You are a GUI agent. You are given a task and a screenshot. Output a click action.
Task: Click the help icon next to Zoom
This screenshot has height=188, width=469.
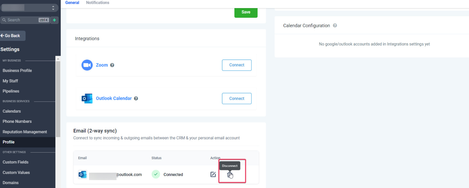click(x=112, y=65)
